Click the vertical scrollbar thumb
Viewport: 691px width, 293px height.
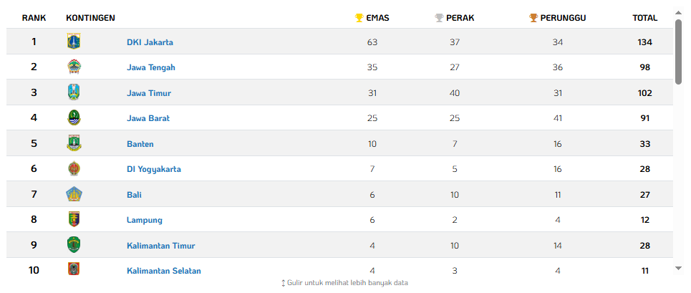679,50
